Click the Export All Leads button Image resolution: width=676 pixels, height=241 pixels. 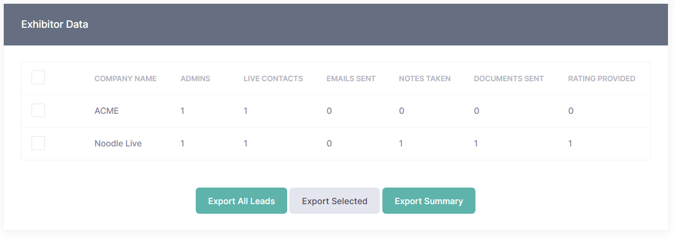coord(241,201)
